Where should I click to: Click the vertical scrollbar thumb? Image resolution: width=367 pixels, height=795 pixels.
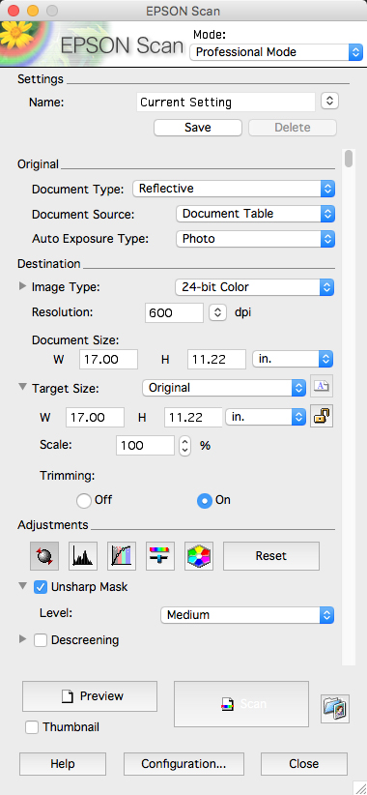point(349,159)
